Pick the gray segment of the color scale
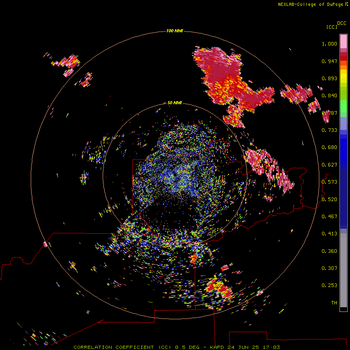 click(343, 270)
